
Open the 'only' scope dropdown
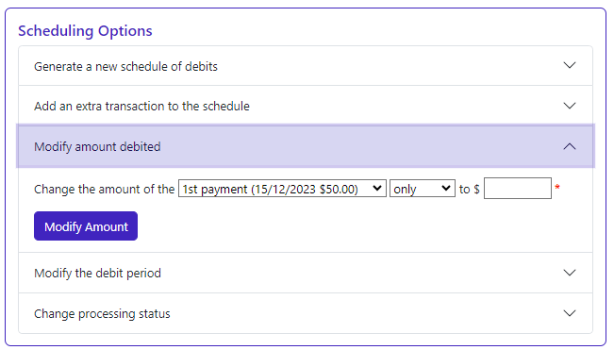coord(423,189)
